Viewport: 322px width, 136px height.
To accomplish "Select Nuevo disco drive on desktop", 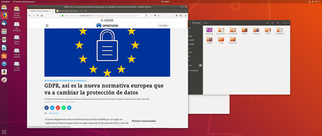I will (x=17, y=40).
